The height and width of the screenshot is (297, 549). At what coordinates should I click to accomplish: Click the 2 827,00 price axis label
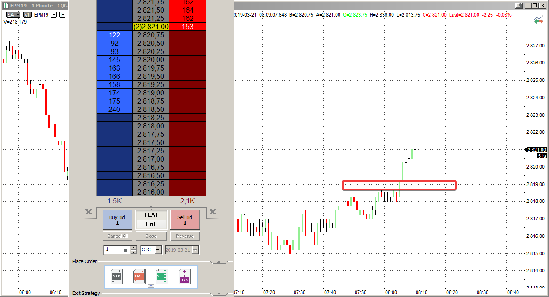coord(535,46)
